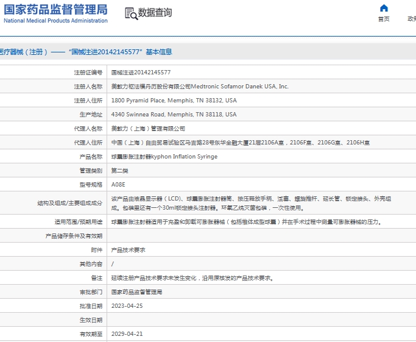Click the address 1800 Pyramid Place, Memphis
The height and width of the screenshot is (342, 416).
point(174,101)
